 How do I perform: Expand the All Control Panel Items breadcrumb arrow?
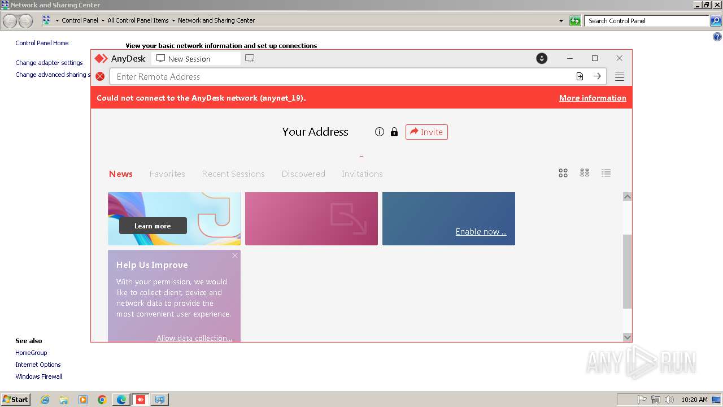click(173, 21)
